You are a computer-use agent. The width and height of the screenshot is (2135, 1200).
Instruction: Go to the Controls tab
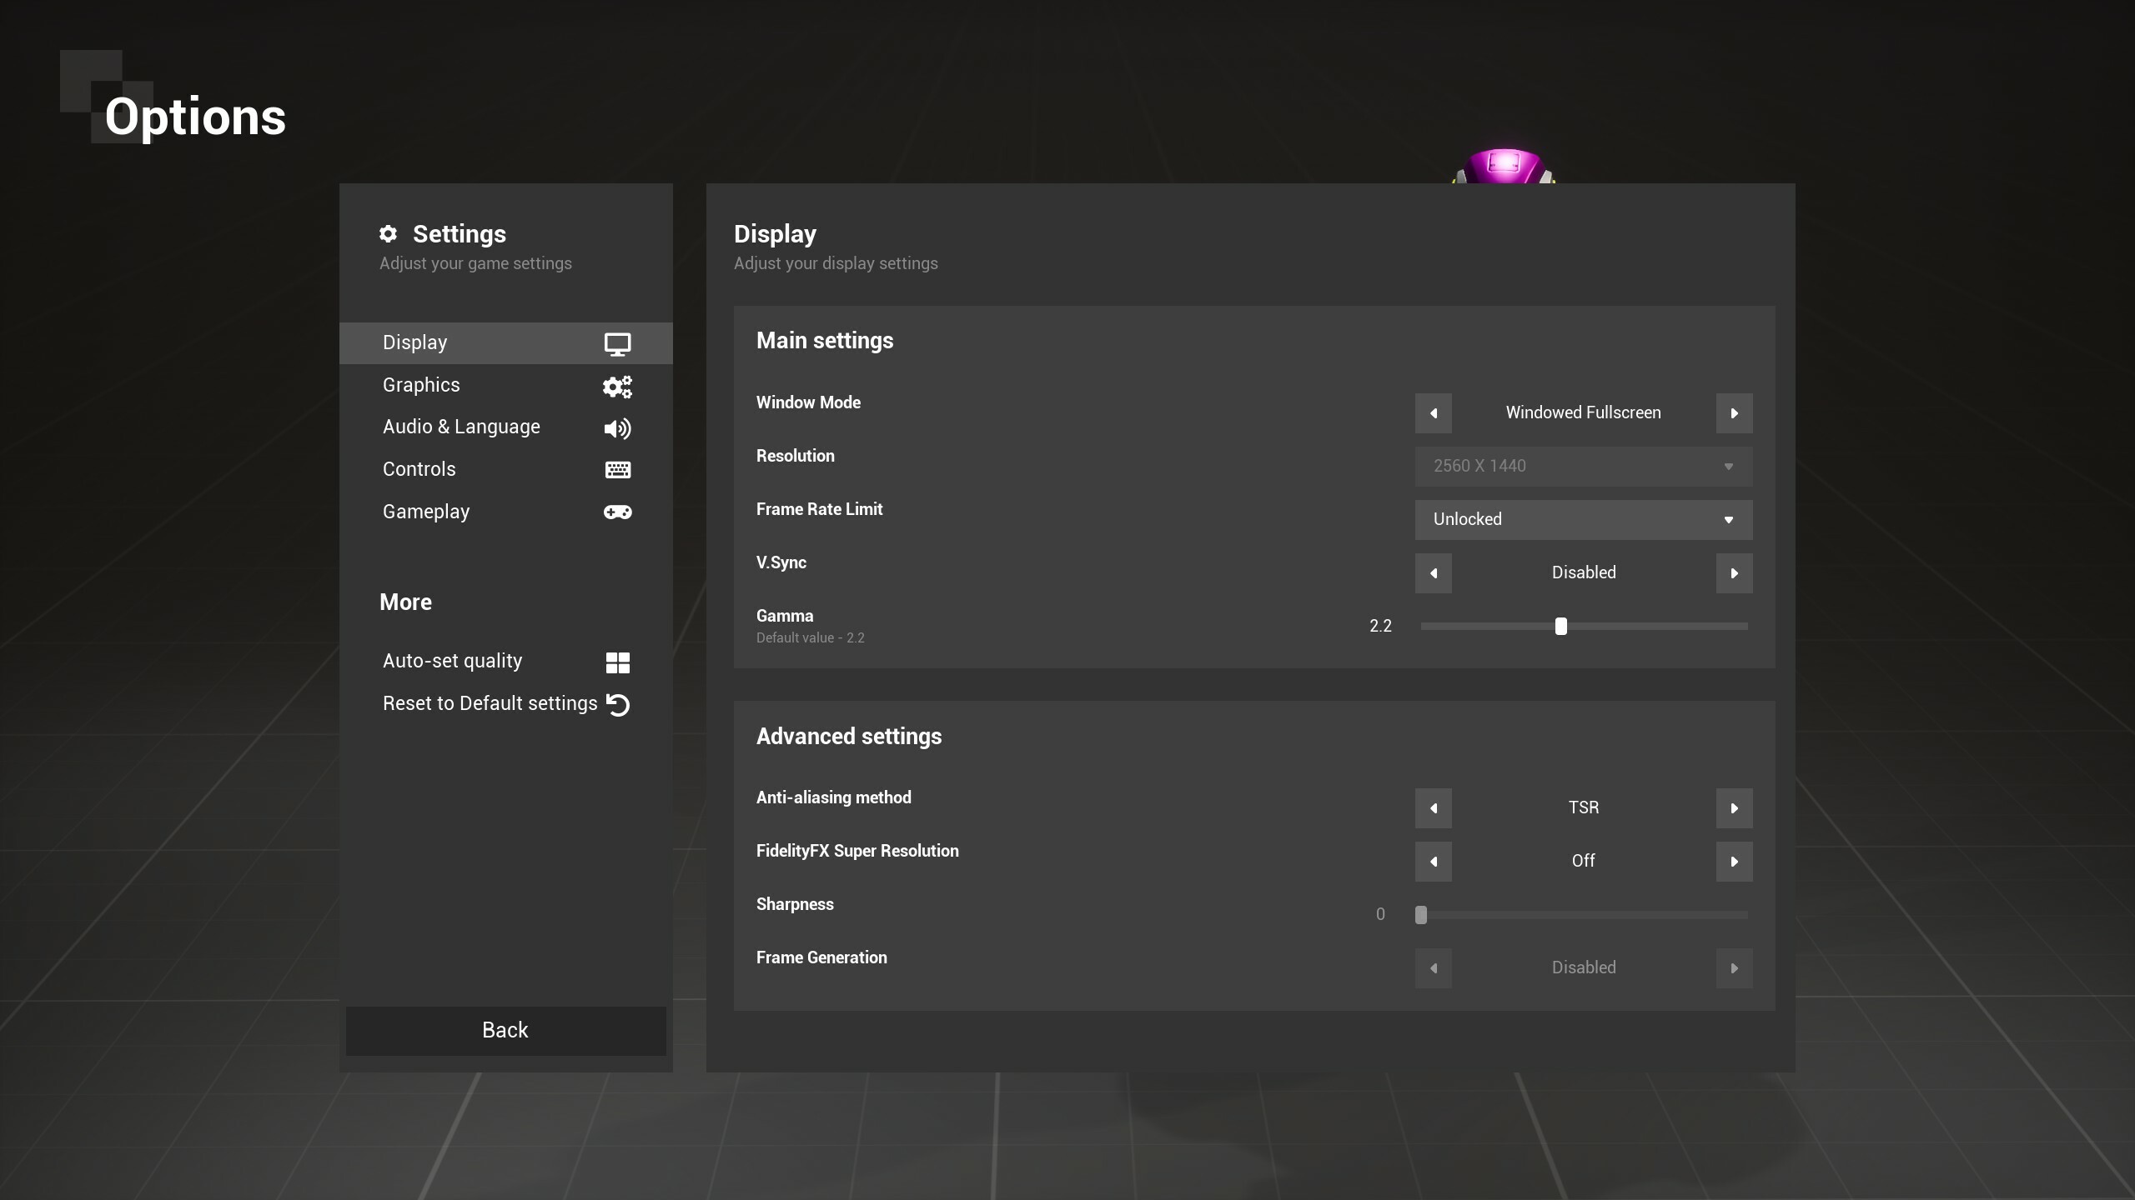point(505,469)
